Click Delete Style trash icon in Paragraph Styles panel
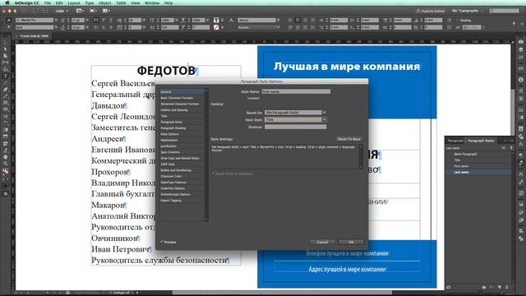Viewport: 526px width, 296px height. 507,287
